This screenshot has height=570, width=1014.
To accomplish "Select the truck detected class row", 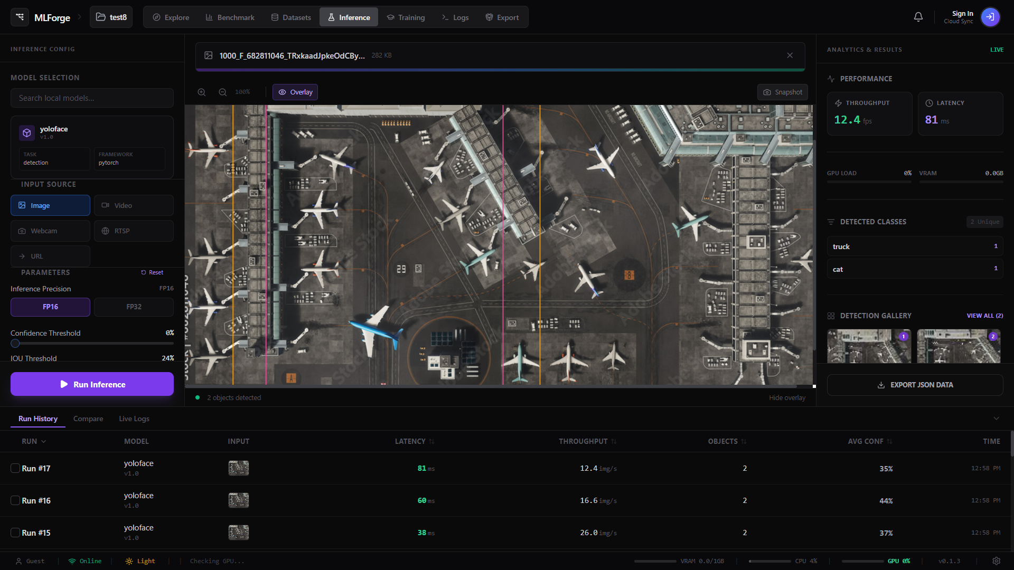I will pyautogui.click(x=915, y=246).
